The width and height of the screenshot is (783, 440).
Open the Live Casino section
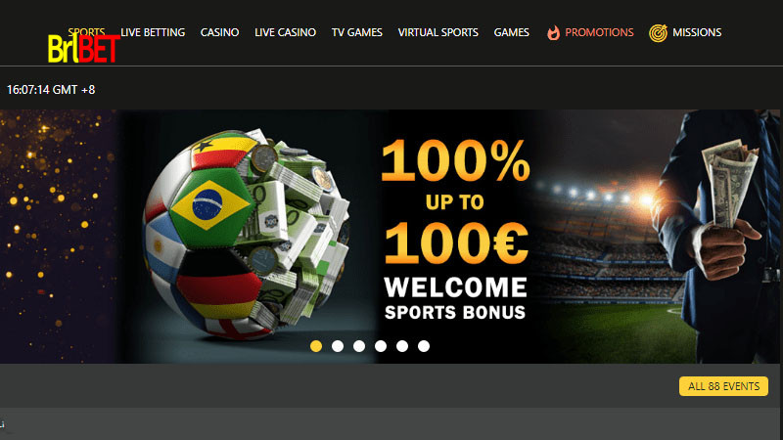285,32
